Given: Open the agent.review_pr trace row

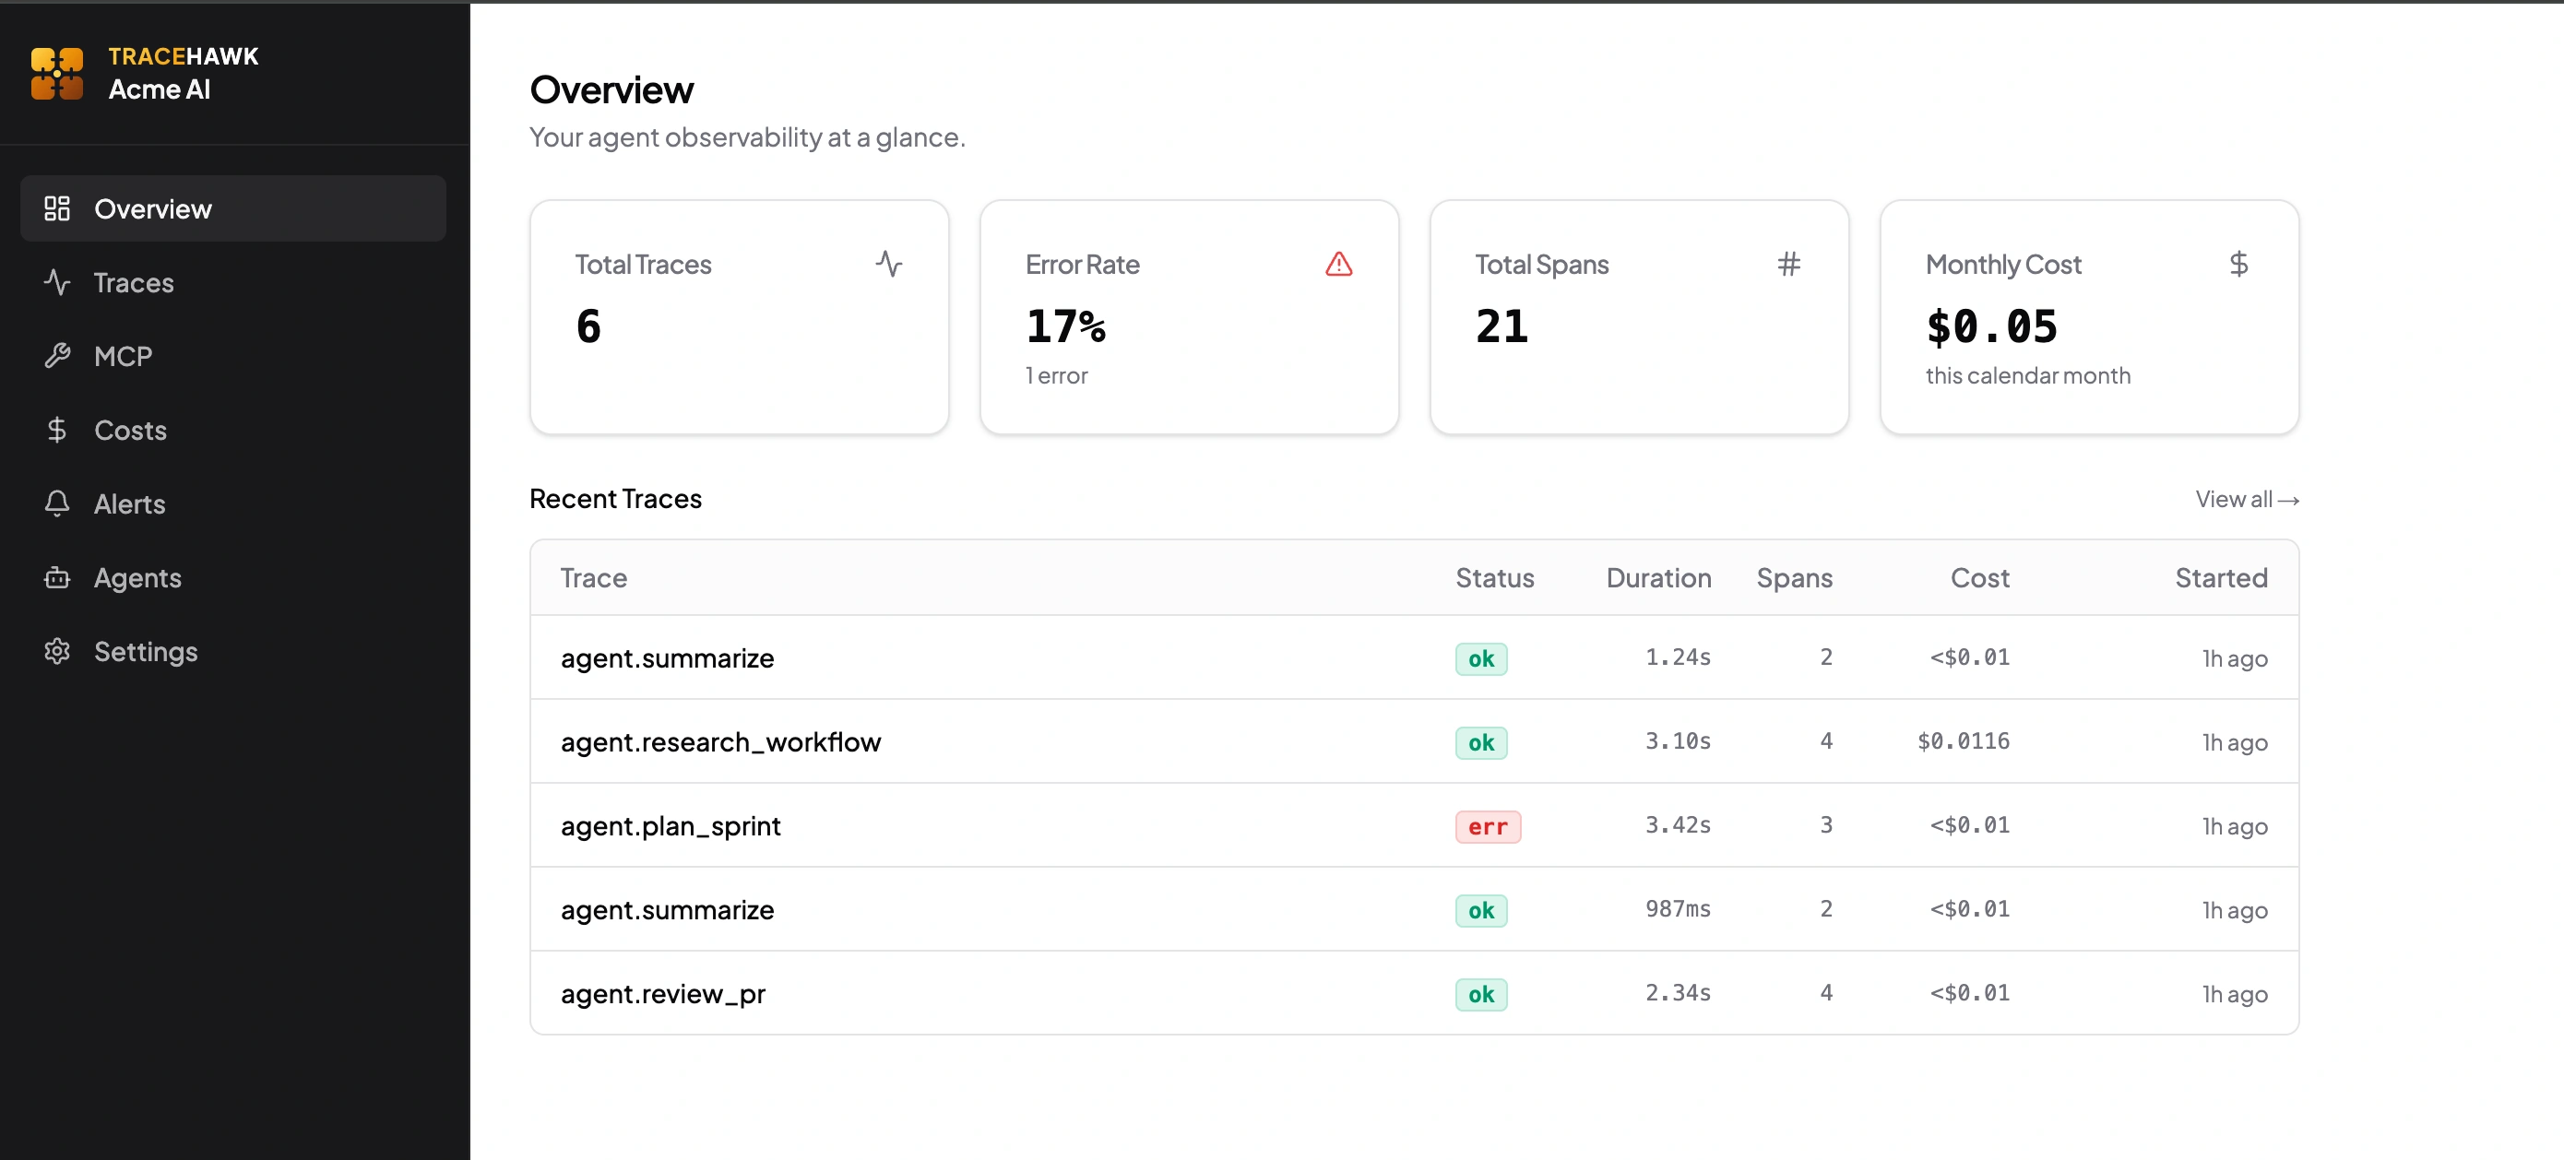Looking at the screenshot, I should pos(663,994).
